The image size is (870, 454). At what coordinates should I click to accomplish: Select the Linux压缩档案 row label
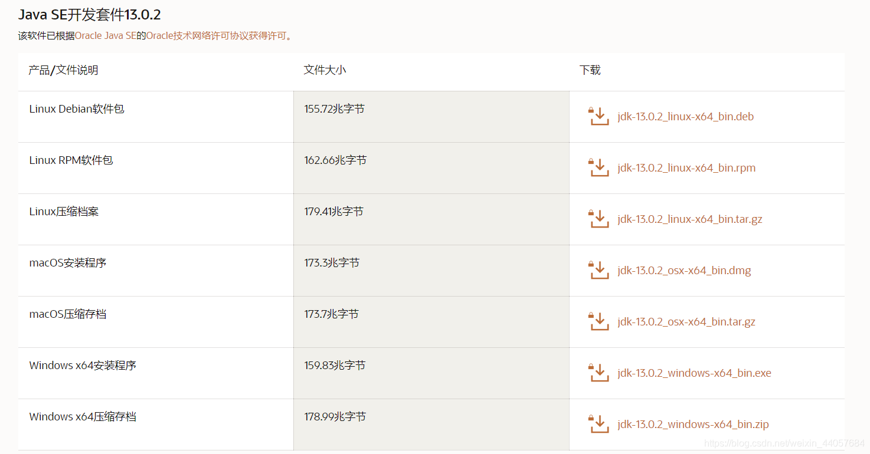pos(64,212)
